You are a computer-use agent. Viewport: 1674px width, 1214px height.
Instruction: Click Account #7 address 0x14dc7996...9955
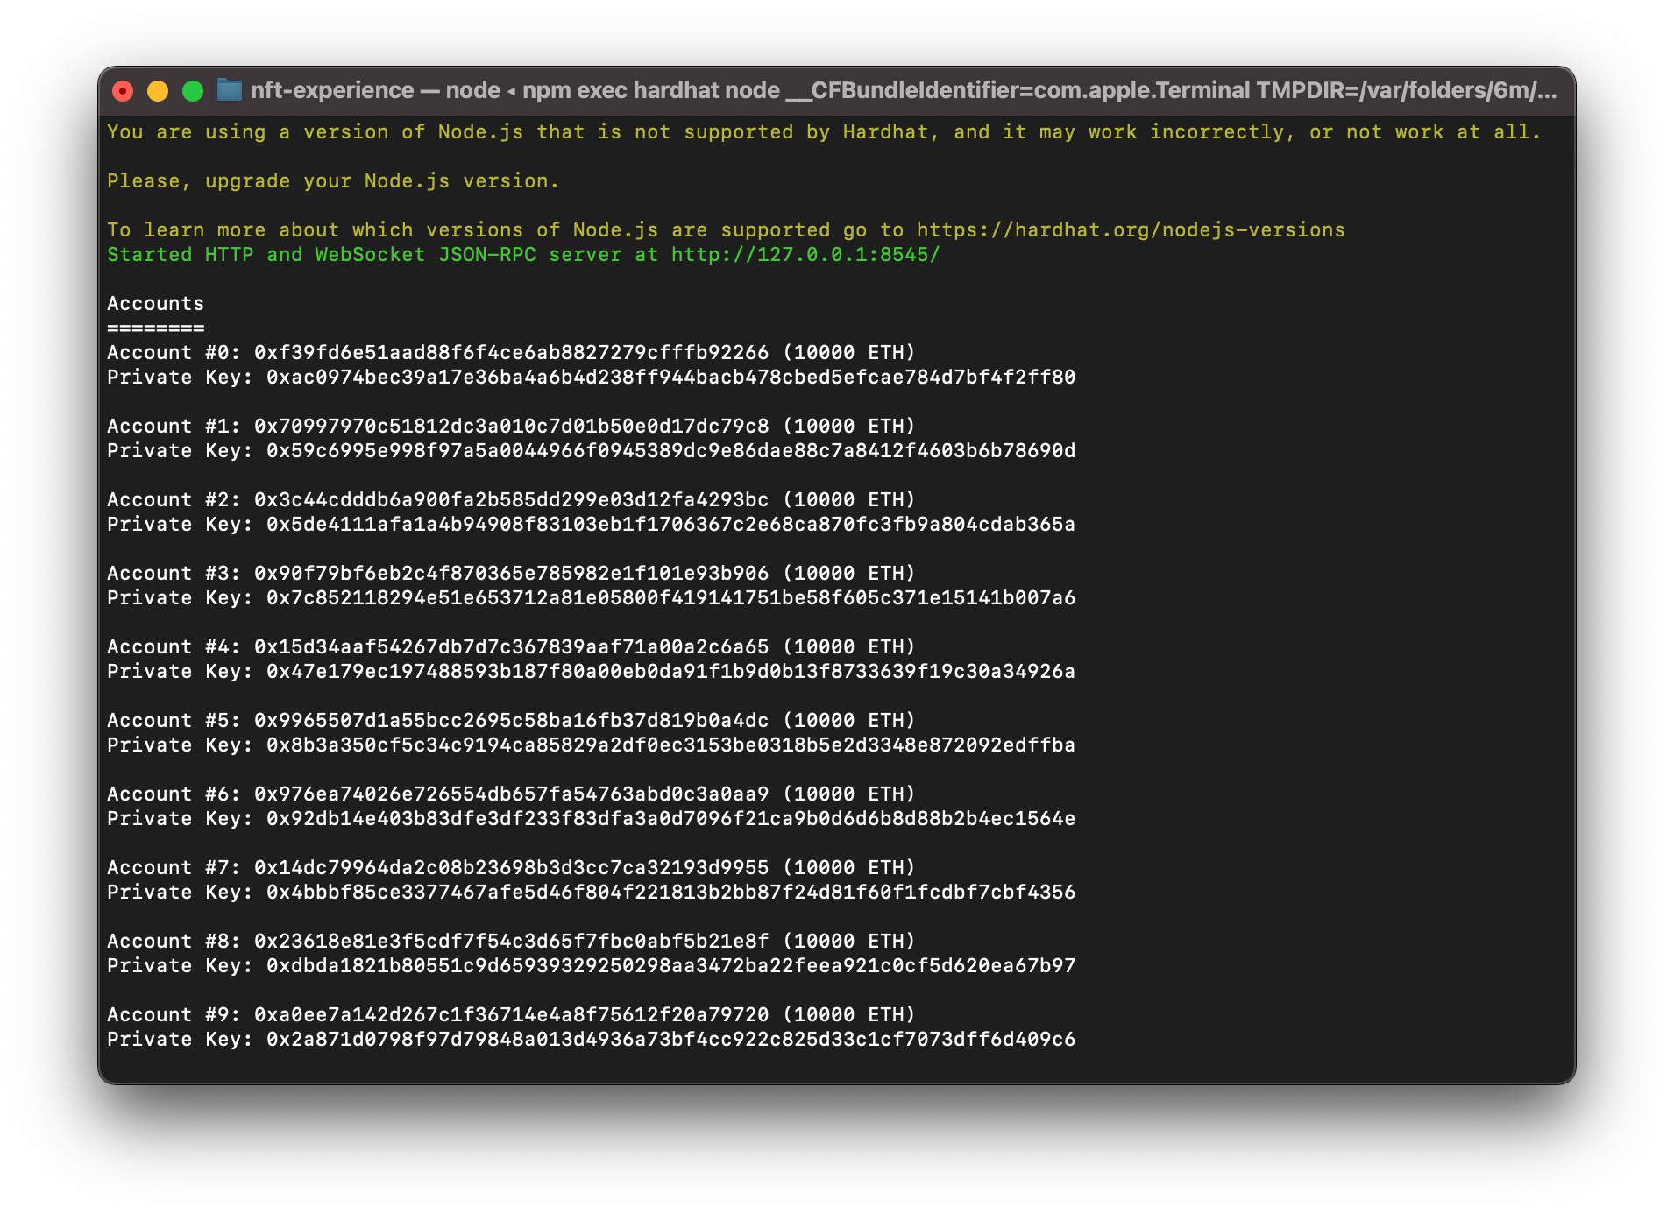click(511, 868)
